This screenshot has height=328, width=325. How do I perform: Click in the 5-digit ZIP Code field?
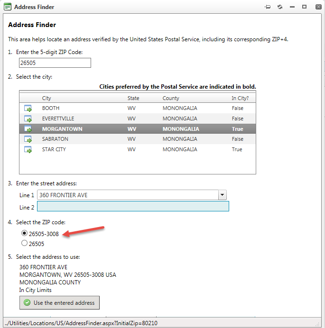[x=55, y=63]
